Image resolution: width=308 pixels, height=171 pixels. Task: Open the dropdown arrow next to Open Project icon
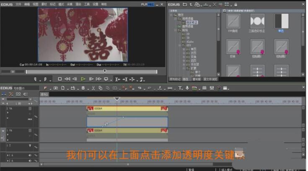click(78, 89)
